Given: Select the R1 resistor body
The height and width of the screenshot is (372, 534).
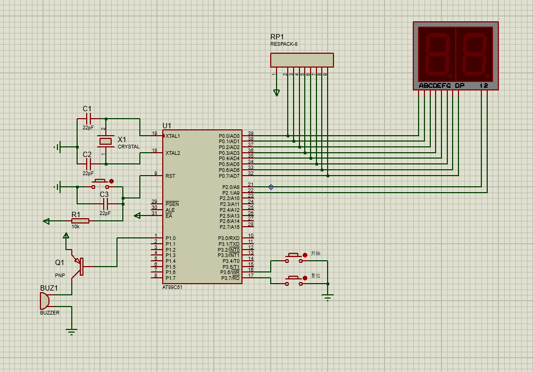Looking at the screenshot, I should [x=80, y=221].
